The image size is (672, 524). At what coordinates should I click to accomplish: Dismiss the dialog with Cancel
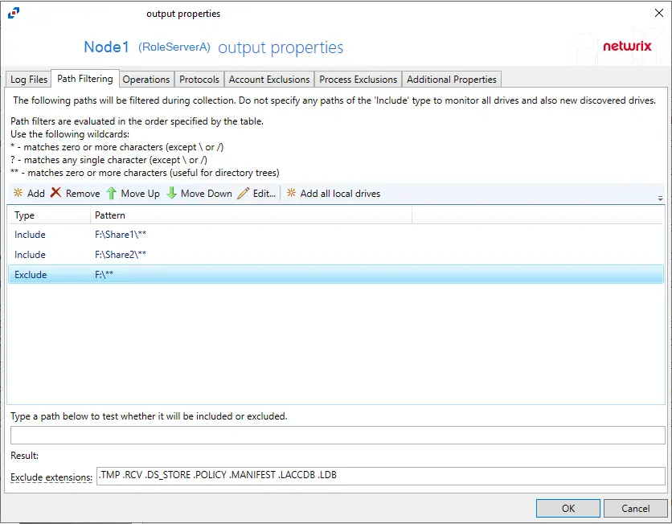(x=635, y=508)
